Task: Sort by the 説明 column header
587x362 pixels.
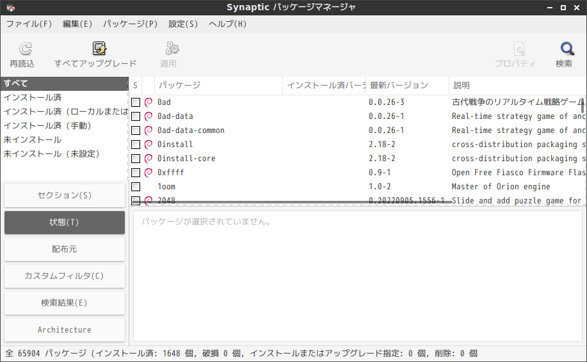Action: [517, 86]
